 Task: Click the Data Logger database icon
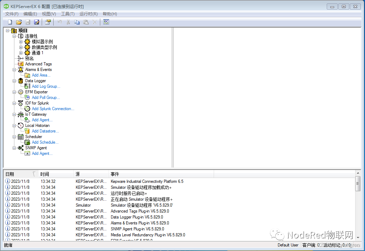pos(20,81)
